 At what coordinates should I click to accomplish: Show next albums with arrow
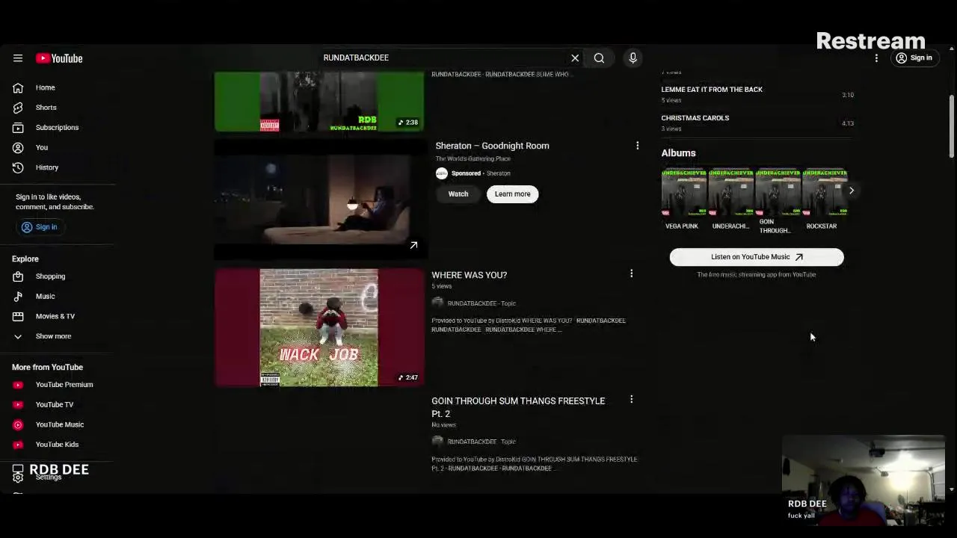851,191
